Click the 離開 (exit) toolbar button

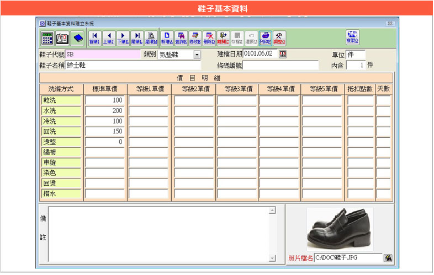[x=223, y=37]
